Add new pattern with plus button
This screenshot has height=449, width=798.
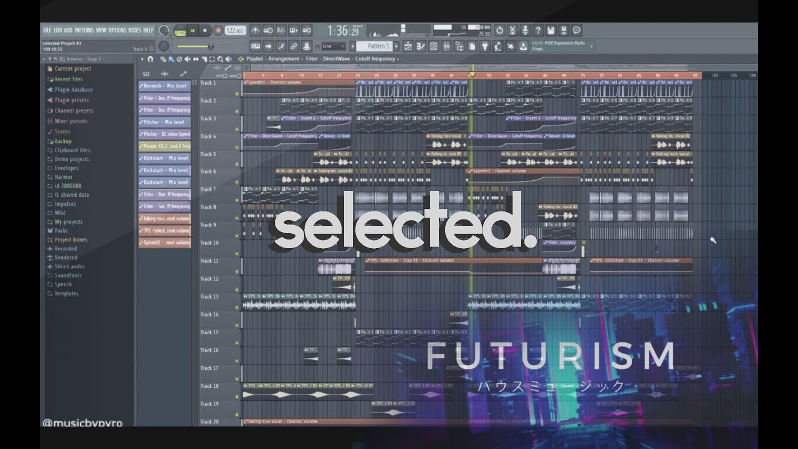397,46
